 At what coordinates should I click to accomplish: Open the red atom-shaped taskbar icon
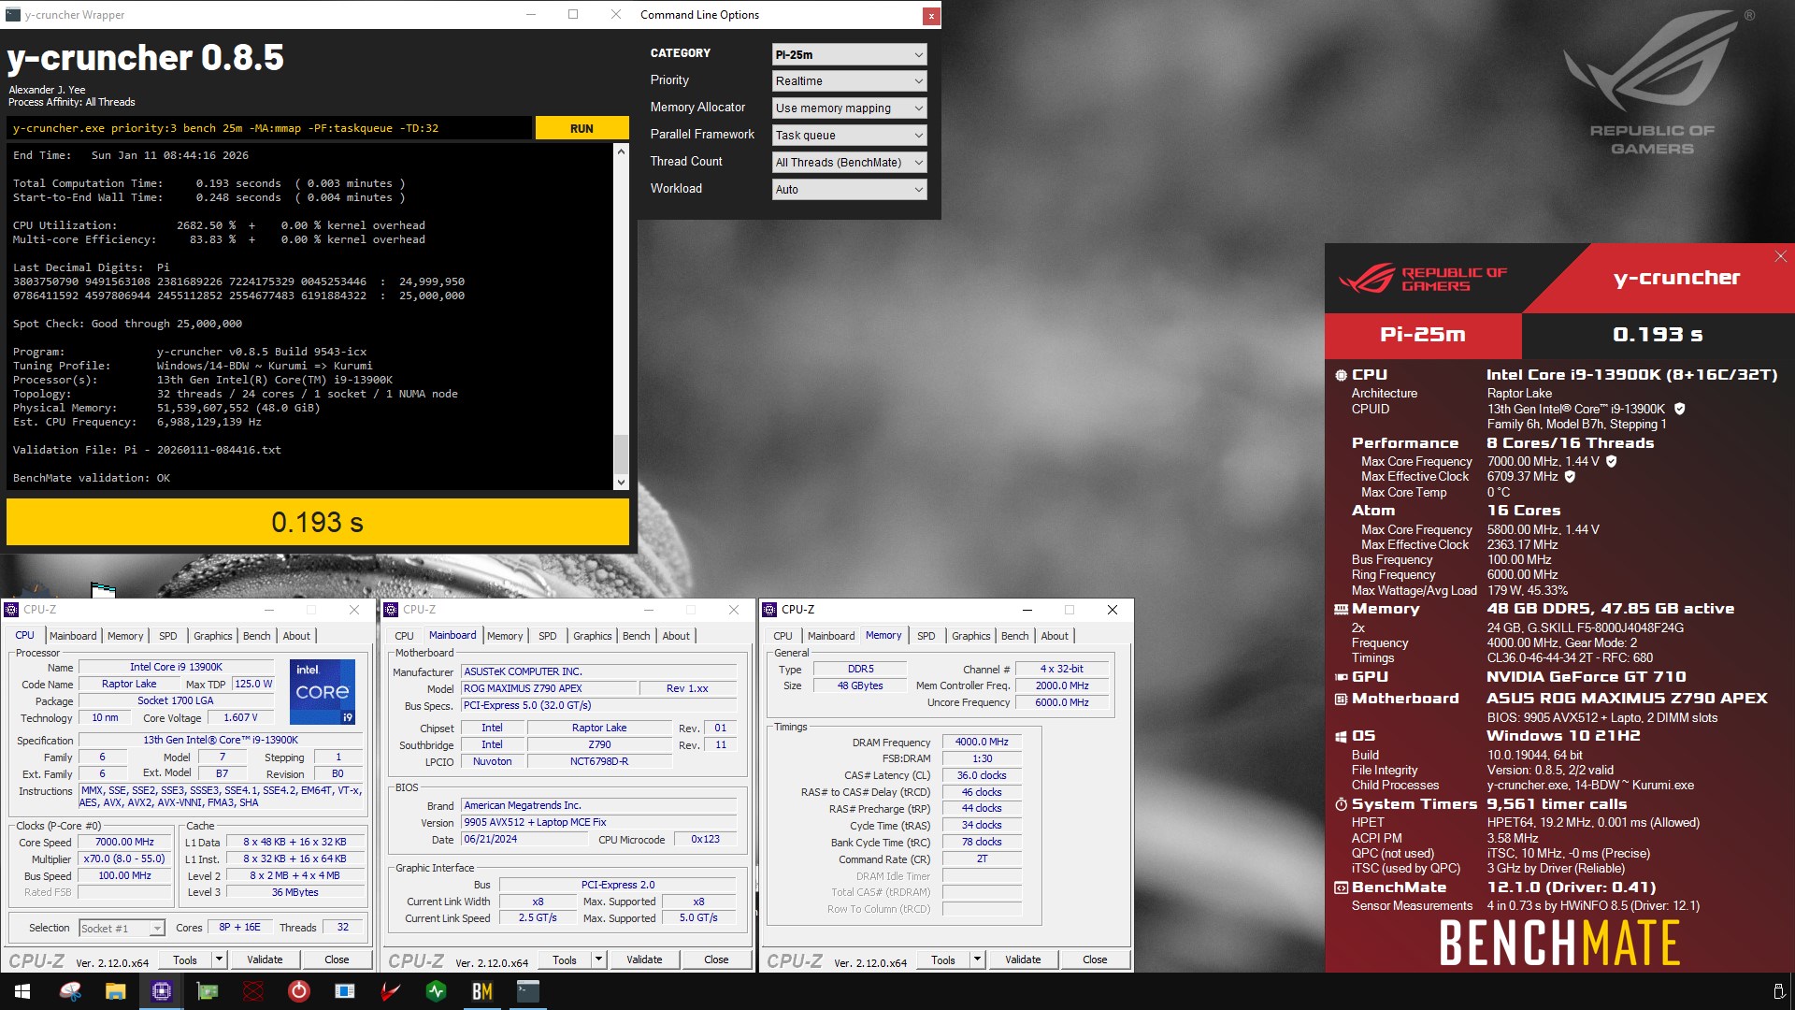click(253, 991)
